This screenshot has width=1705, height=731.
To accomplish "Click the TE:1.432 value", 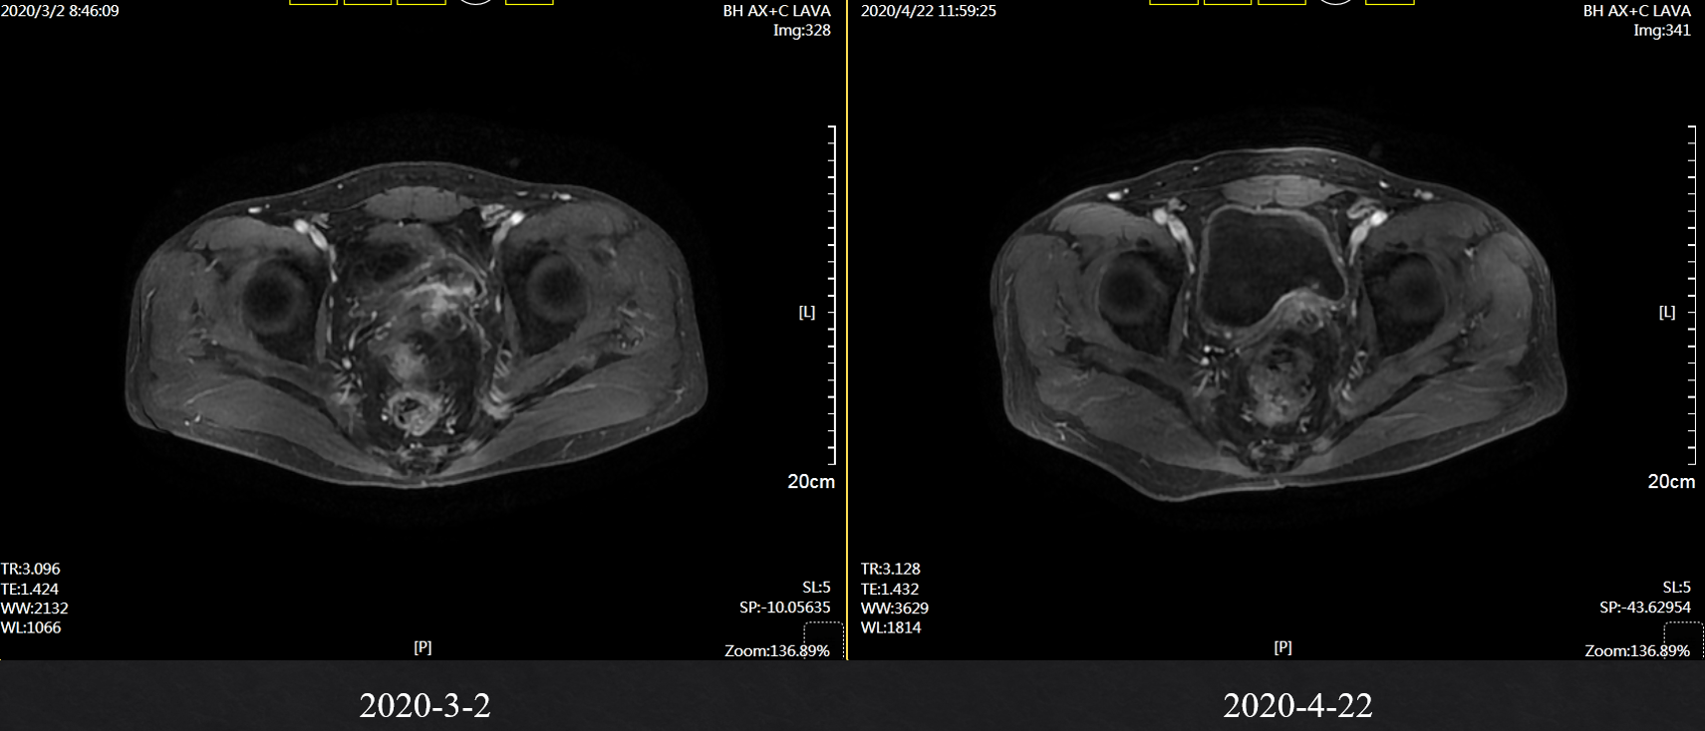I will [890, 589].
